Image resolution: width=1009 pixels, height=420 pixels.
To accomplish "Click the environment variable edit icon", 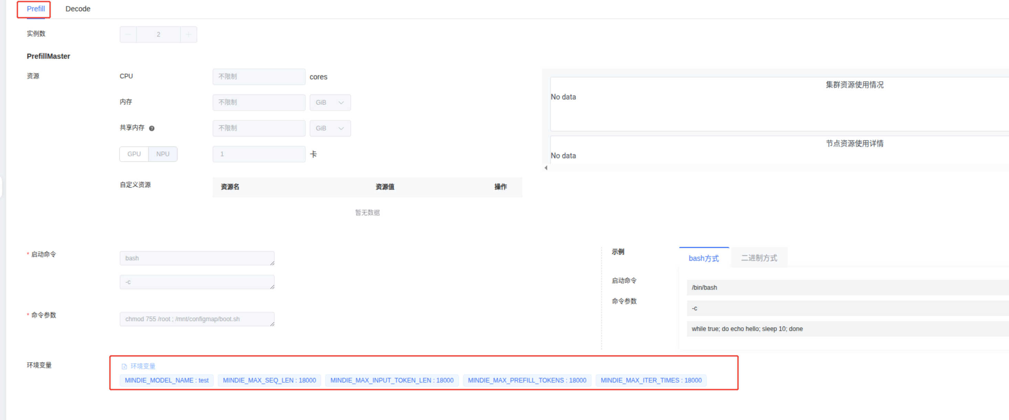I will (x=124, y=366).
